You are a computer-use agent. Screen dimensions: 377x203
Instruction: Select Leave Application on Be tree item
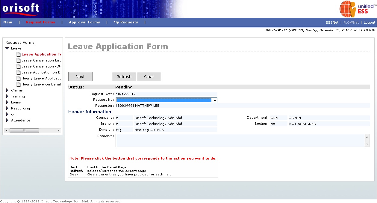tap(41, 72)
